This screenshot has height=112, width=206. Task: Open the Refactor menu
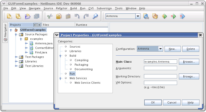(x=62, y=8)
